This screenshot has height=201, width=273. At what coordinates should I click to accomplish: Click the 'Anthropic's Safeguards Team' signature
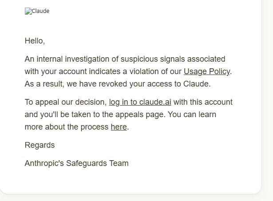(77, 163)
